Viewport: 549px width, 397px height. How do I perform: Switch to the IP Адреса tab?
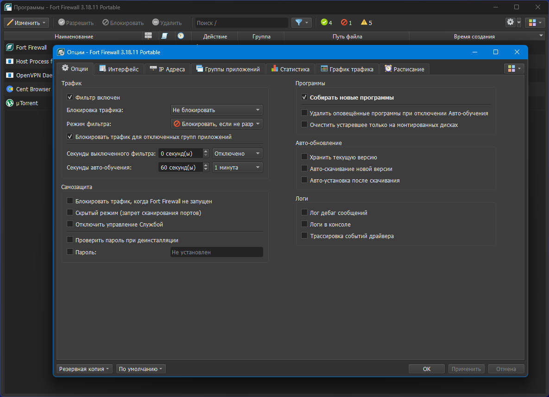pyautogui.click(x=167, y=69)
